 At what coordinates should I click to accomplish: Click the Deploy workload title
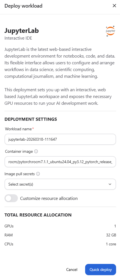(x=23, y=6)
